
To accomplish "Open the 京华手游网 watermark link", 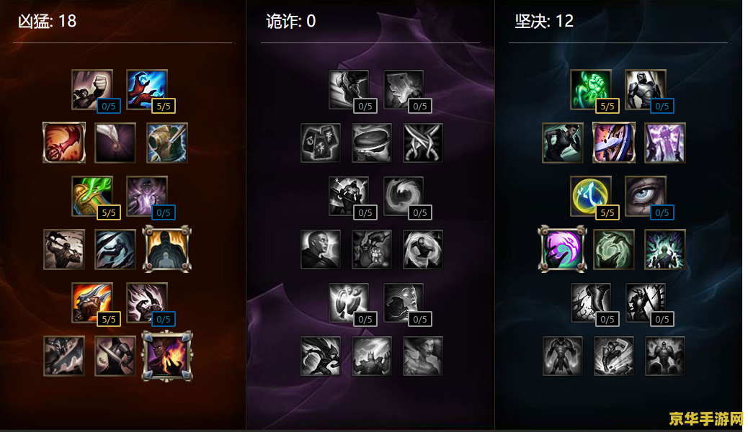I will 706,418.
